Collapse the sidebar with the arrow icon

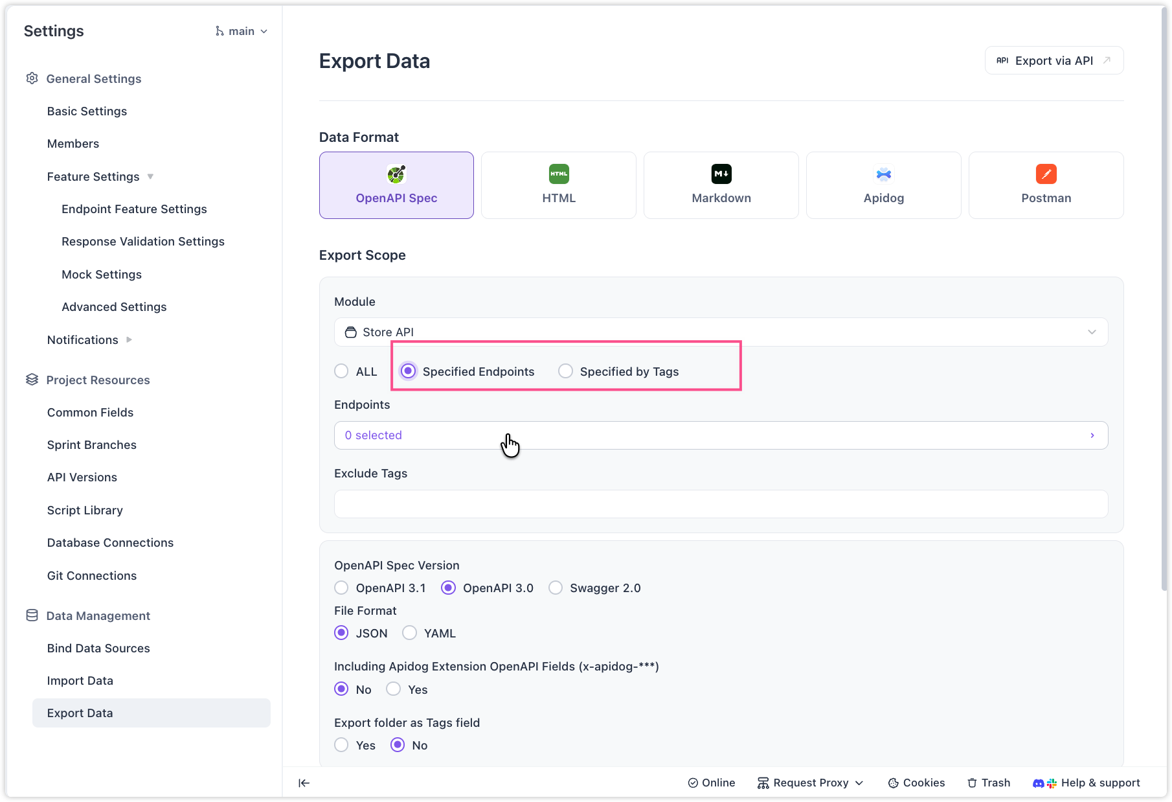click(304, 783)
